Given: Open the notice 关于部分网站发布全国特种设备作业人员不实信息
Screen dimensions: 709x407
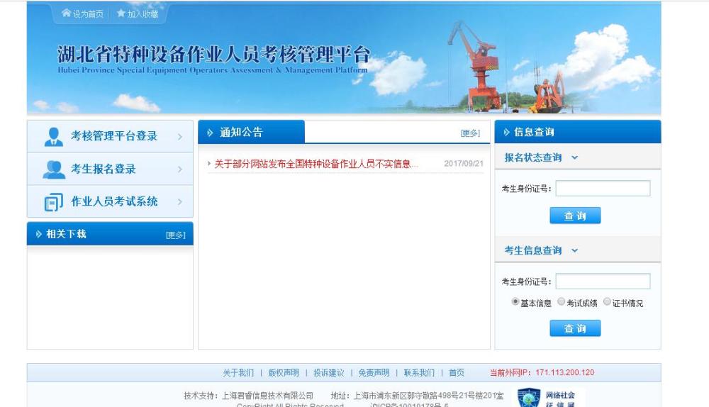Looking at the screenshot, I should pyautogui.click(x=316, y=164).
